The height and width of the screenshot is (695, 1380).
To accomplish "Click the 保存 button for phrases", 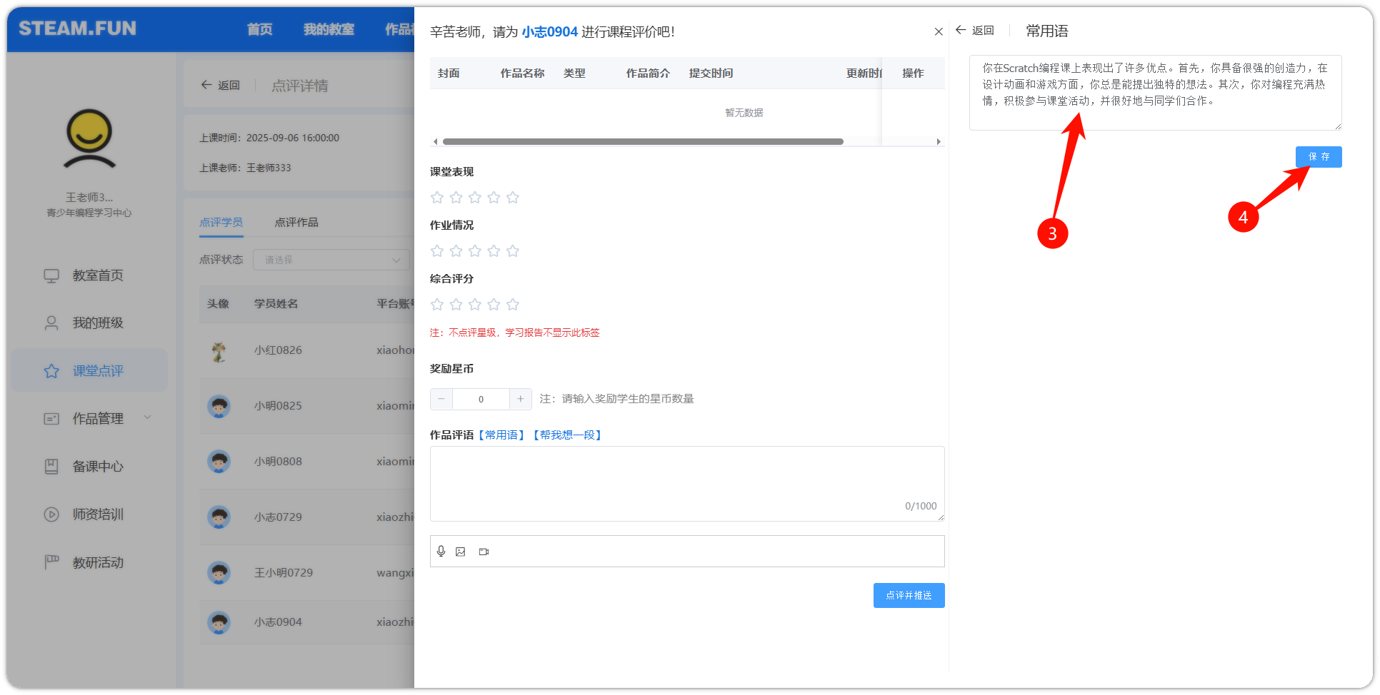I will (1318, 157).
